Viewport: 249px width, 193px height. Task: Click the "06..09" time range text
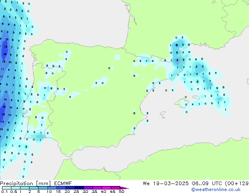200,184
